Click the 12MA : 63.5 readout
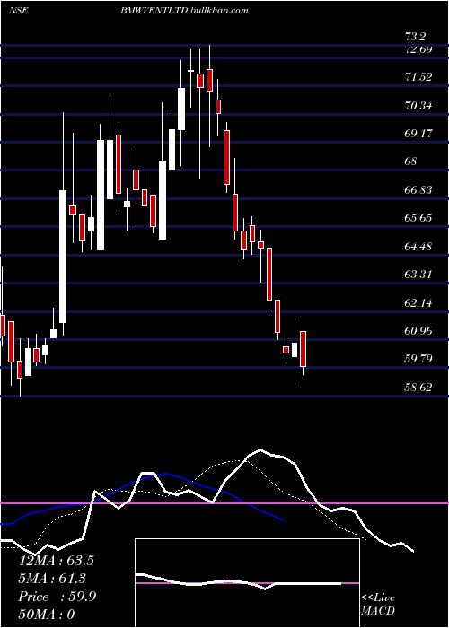This screenshot has width=449, height=628. point(57,561)
